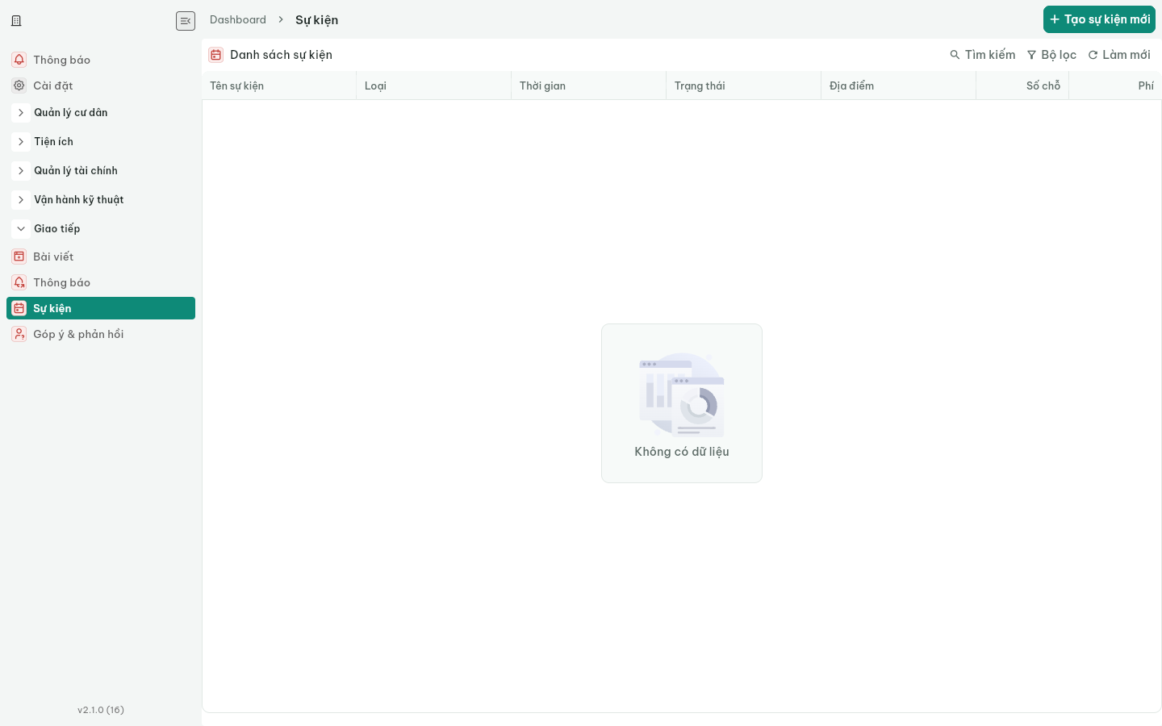Click the Trạng thái column header
The width and height of the screenshot is (1162, 726).
tap(744, 86)
